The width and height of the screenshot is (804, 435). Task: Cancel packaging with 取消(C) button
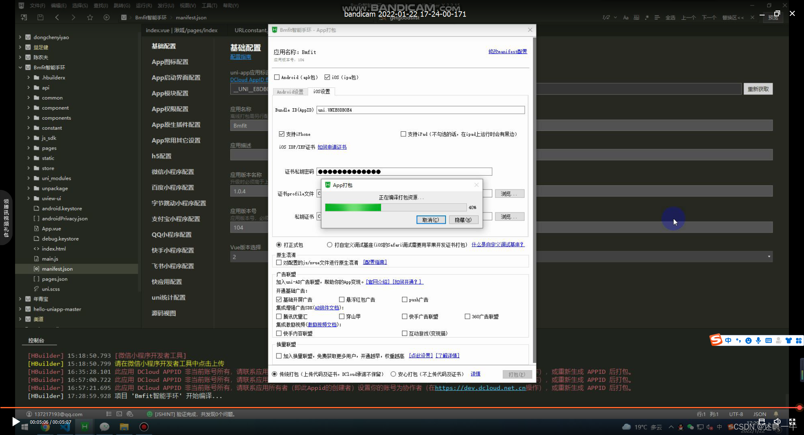(431, 220)
